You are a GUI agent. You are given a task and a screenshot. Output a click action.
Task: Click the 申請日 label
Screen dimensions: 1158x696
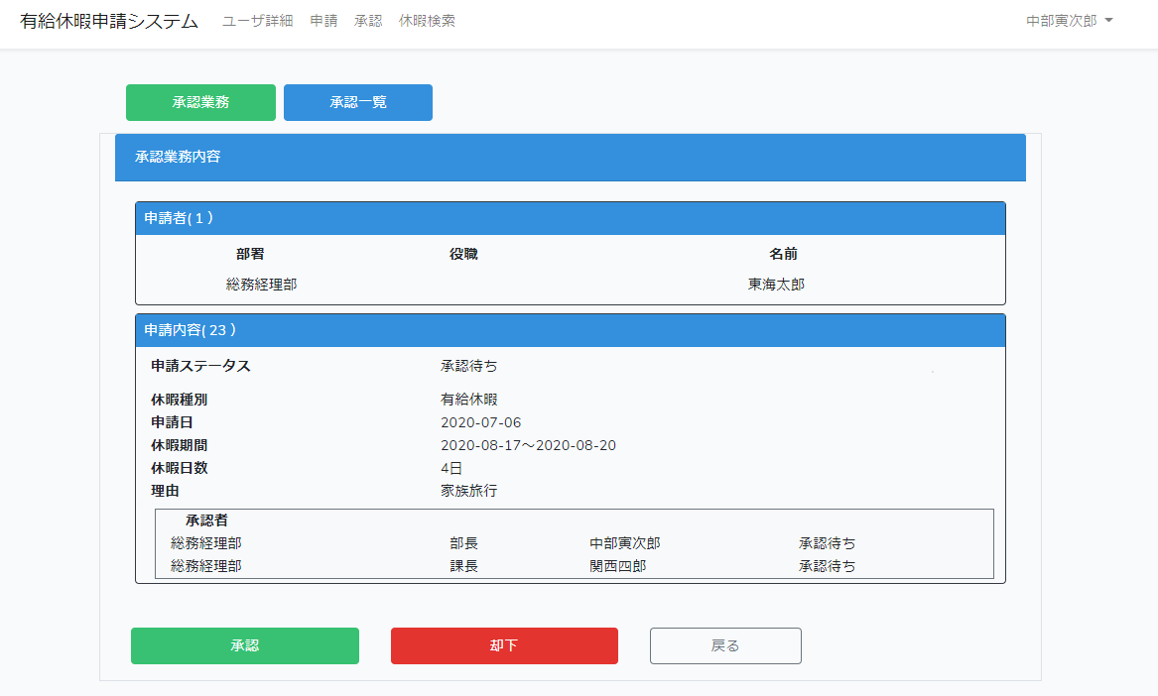click(172, 423)
